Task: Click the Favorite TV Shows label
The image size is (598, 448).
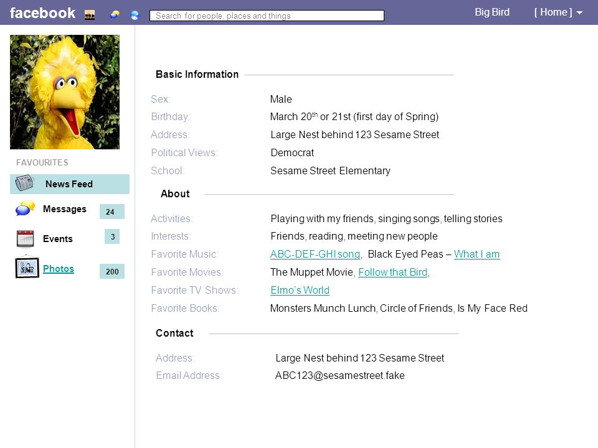Action: coord(194,290)
